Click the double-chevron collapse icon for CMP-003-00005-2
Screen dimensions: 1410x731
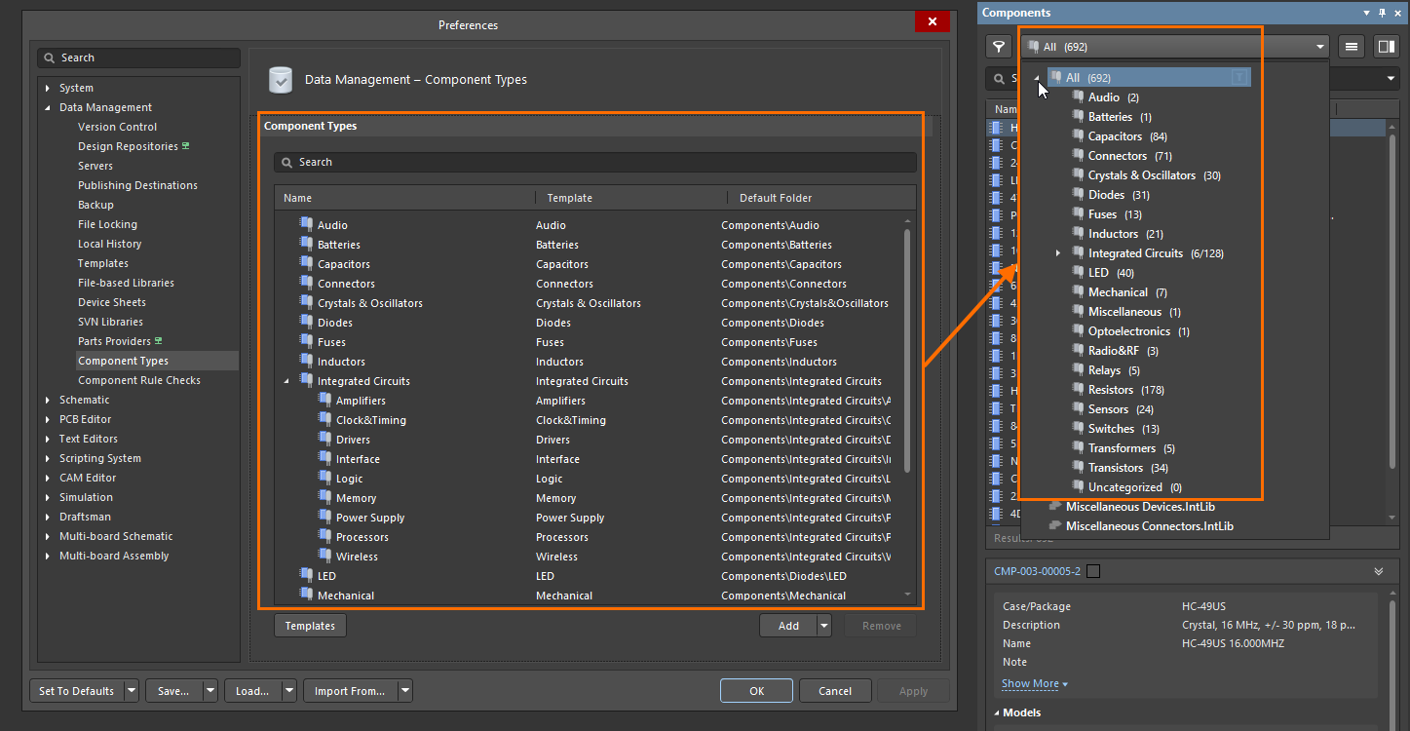point(1379,572)
